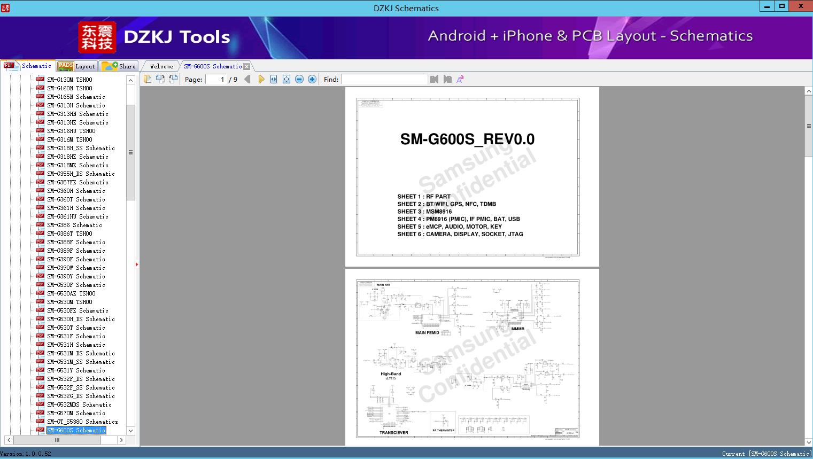
Task: Click the document vertical scrollbar thumb
Action: coord(809,126)
